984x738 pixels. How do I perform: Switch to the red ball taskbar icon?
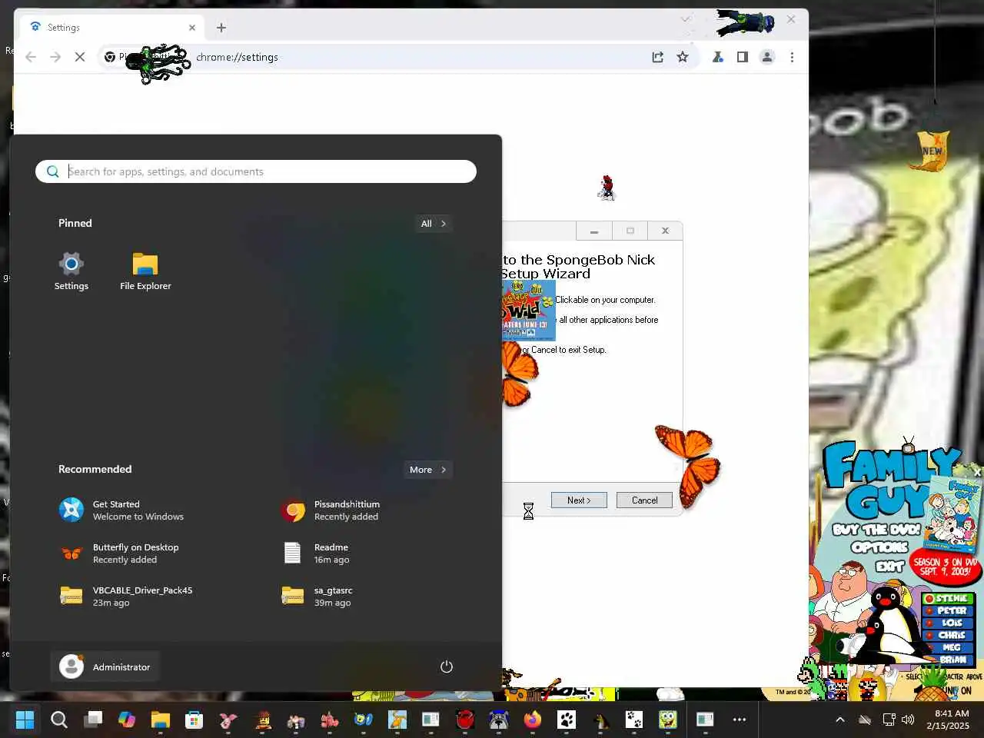pos(465,720)
